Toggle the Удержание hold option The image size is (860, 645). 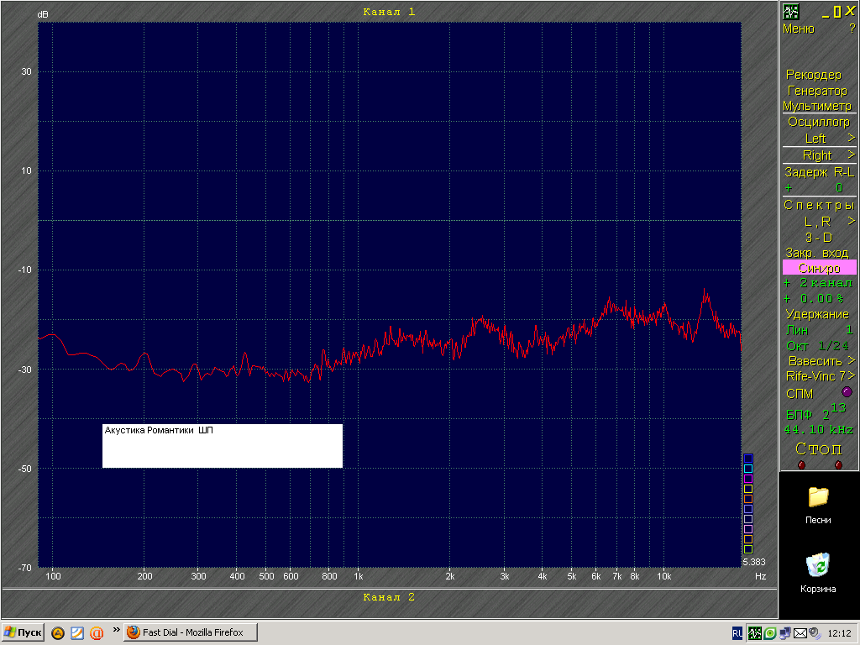(817, 314)
